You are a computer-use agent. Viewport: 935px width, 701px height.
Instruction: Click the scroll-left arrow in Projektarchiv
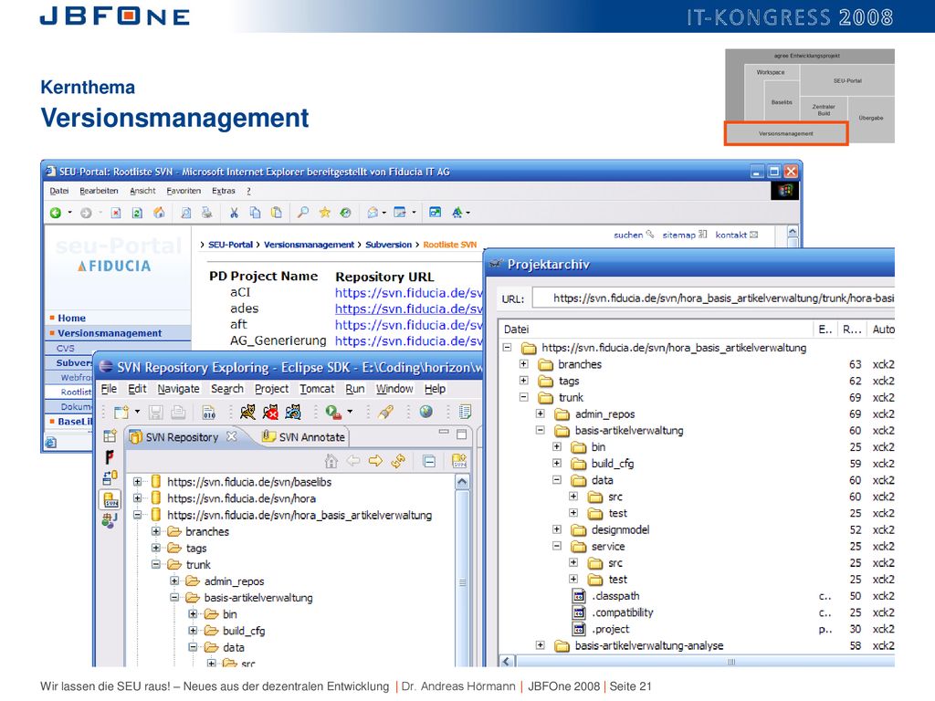pyautogui.click(x=508, y=661)
